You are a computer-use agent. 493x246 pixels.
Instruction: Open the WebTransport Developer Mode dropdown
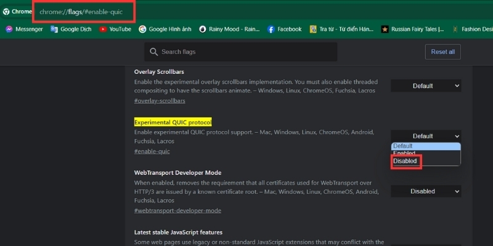[x=426, y=191]
